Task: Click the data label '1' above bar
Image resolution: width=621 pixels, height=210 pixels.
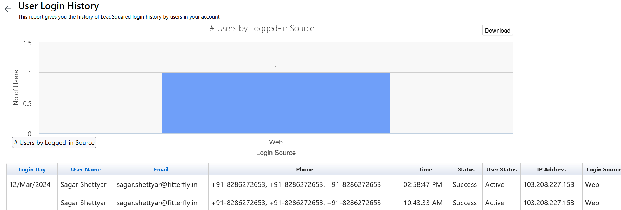Action: tap(276, 68)
